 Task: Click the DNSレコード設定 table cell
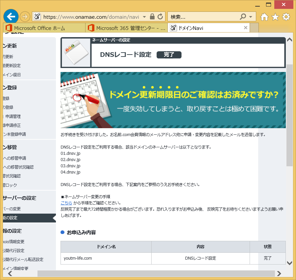pyautogui.click(x=201, y=258)
